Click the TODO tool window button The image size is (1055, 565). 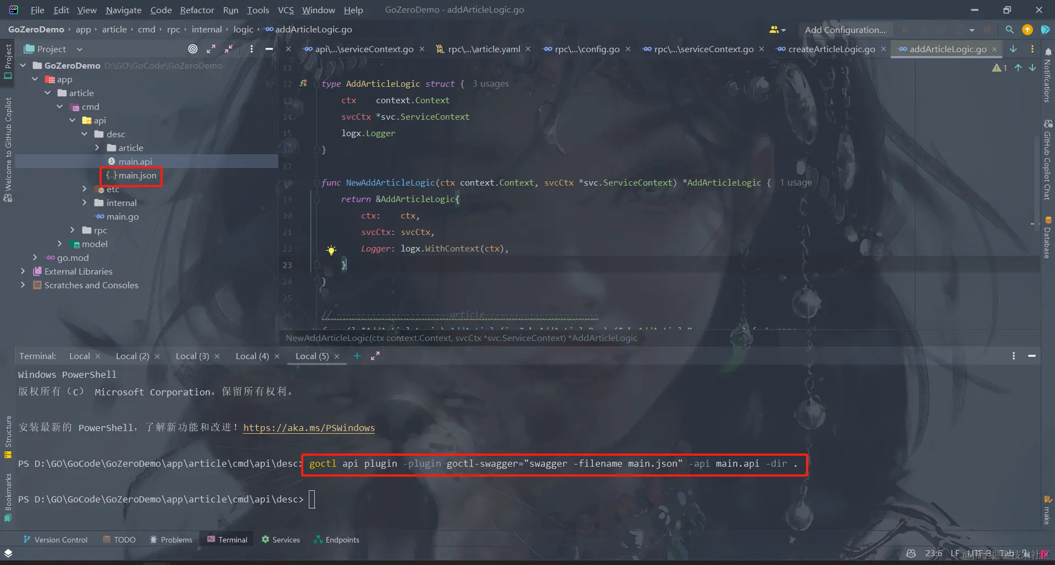click(119, 540)
